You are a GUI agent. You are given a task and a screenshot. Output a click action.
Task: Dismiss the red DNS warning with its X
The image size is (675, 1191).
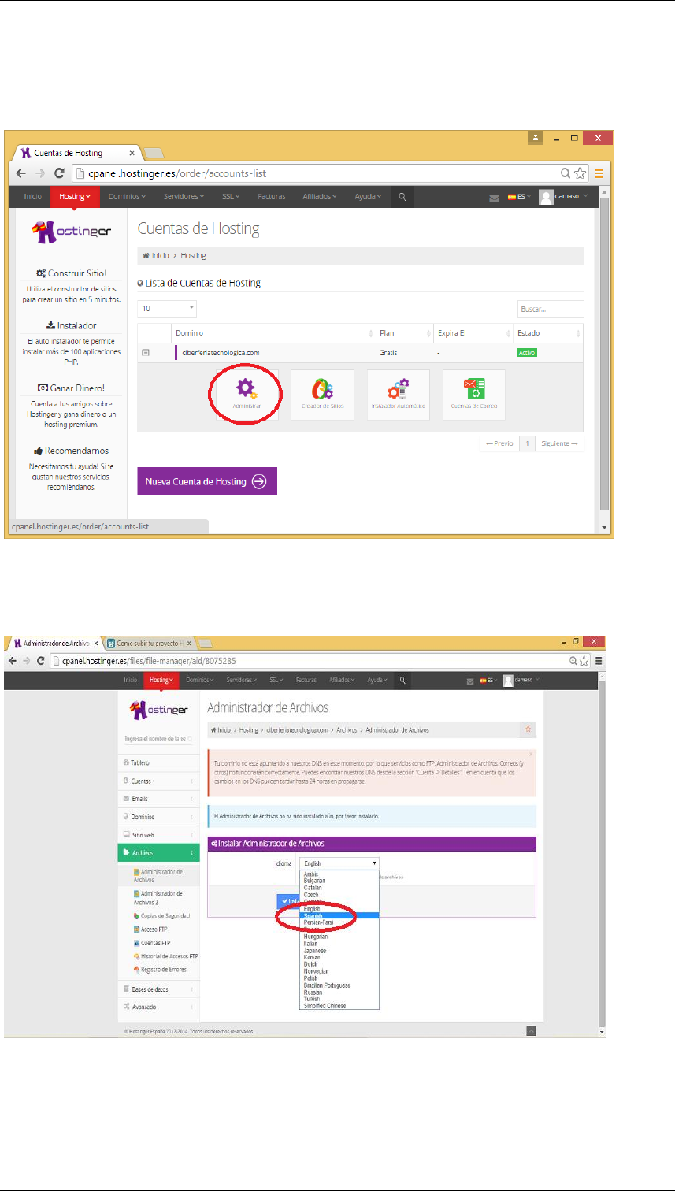click(x=531, y=754)
